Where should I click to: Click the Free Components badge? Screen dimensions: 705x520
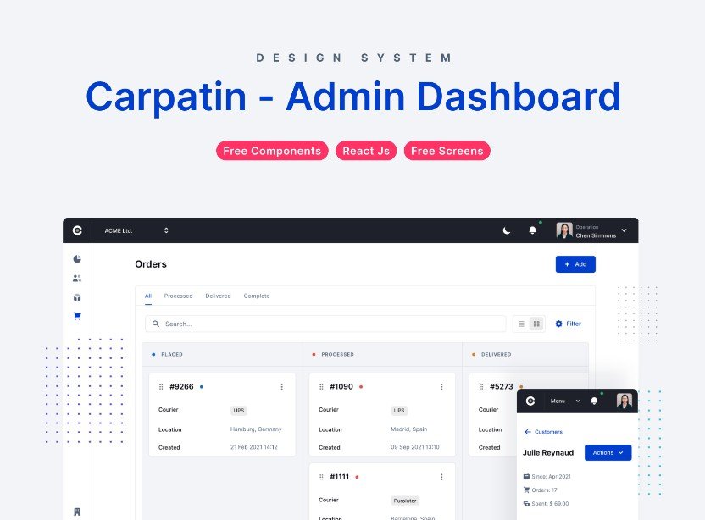tap(271, 151)
